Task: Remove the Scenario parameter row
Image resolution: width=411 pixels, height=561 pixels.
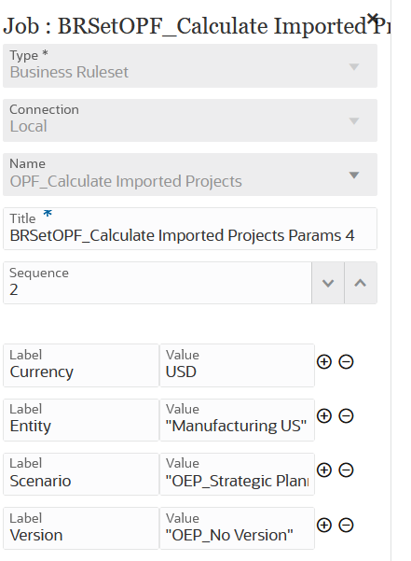Action: 346,470
